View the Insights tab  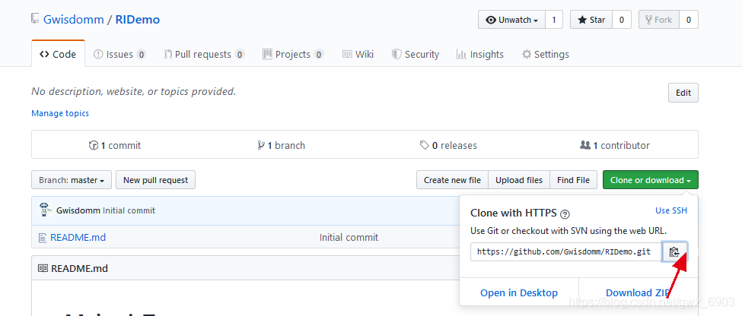(x=480, y=55)
